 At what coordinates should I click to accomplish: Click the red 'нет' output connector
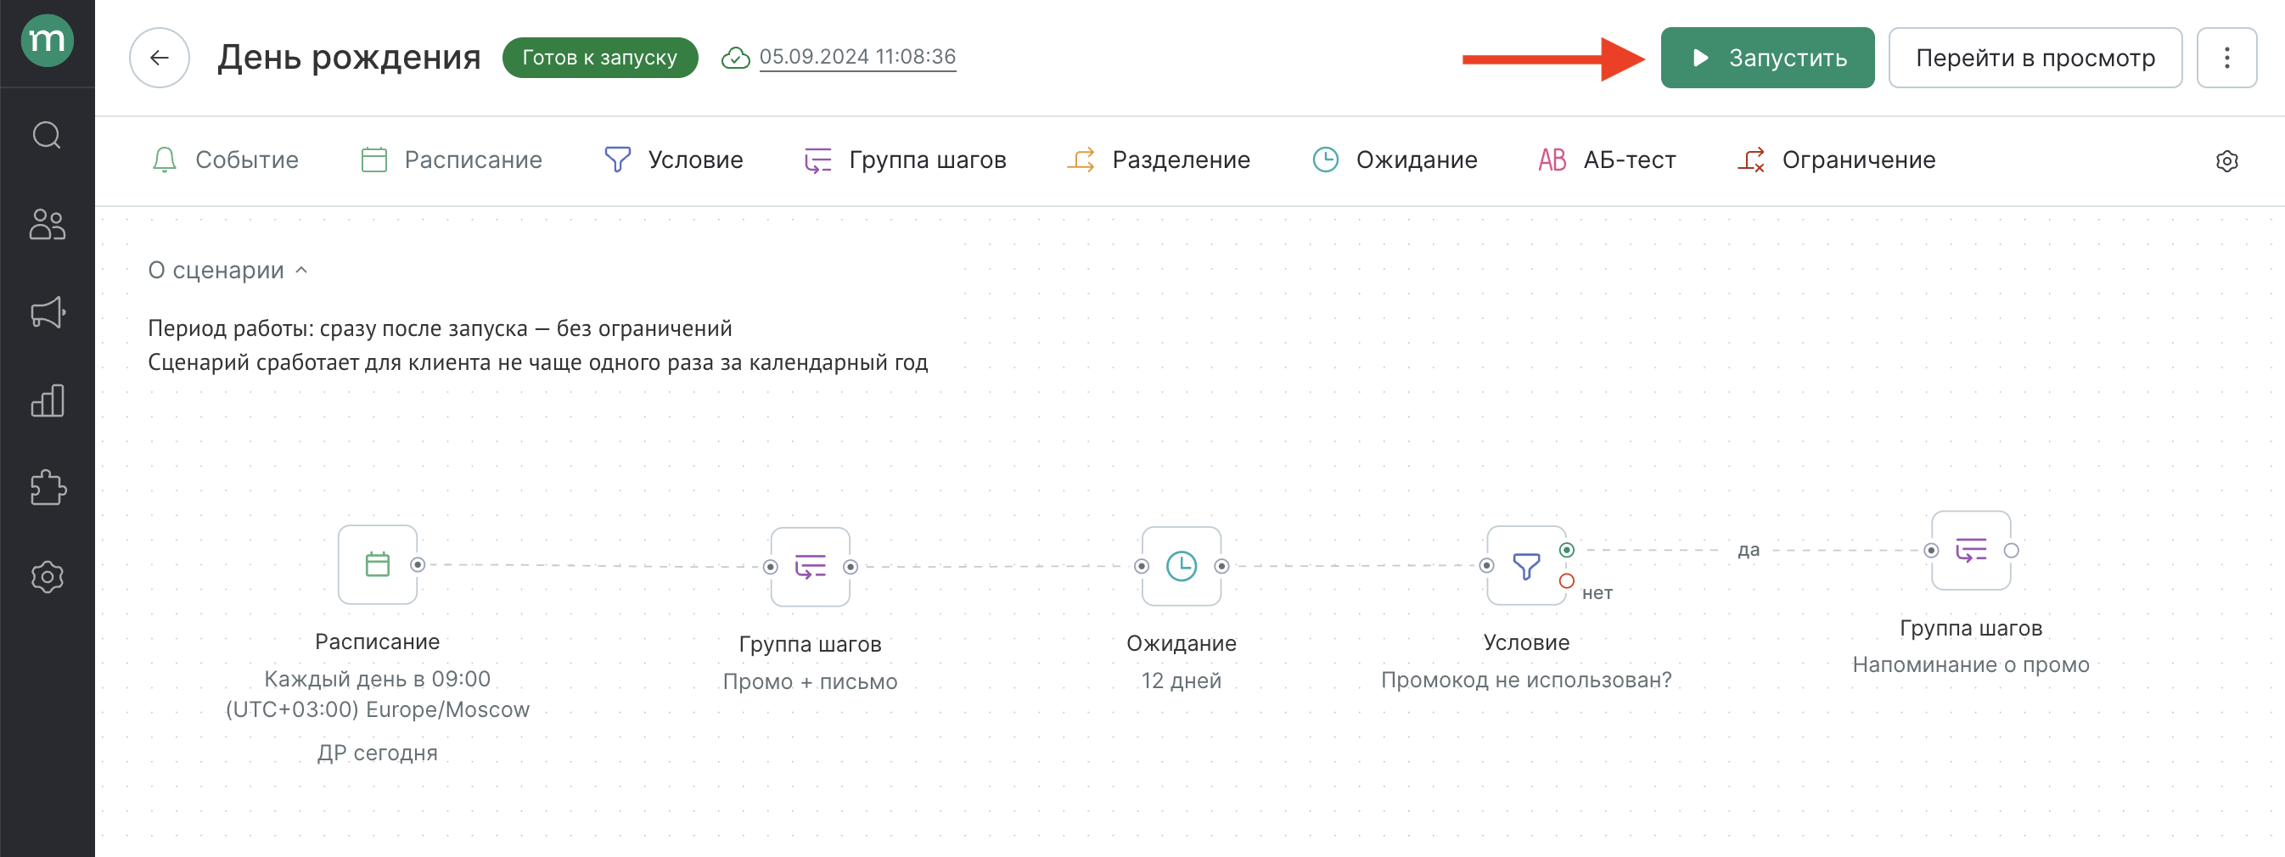pos(1567,580)
